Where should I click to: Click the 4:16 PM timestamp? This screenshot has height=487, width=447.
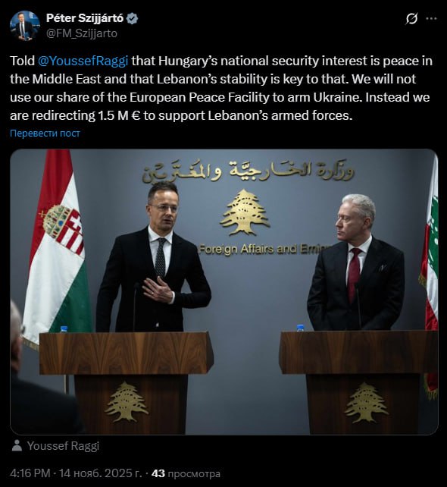point(30,473)
